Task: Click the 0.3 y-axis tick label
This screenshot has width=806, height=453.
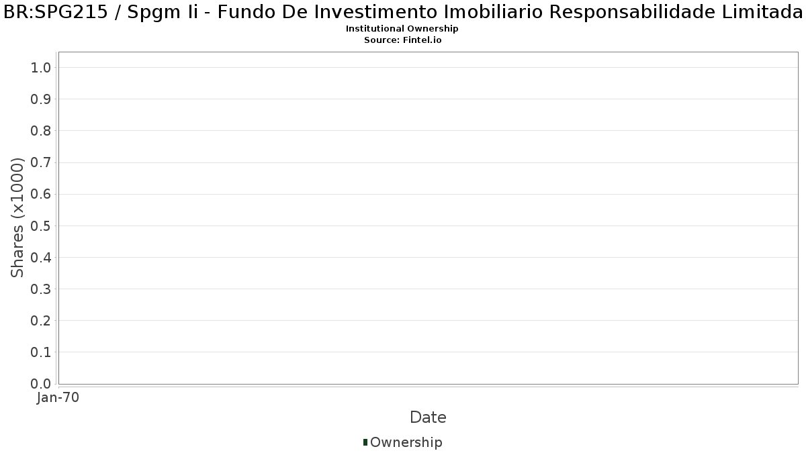Action: 41,289
